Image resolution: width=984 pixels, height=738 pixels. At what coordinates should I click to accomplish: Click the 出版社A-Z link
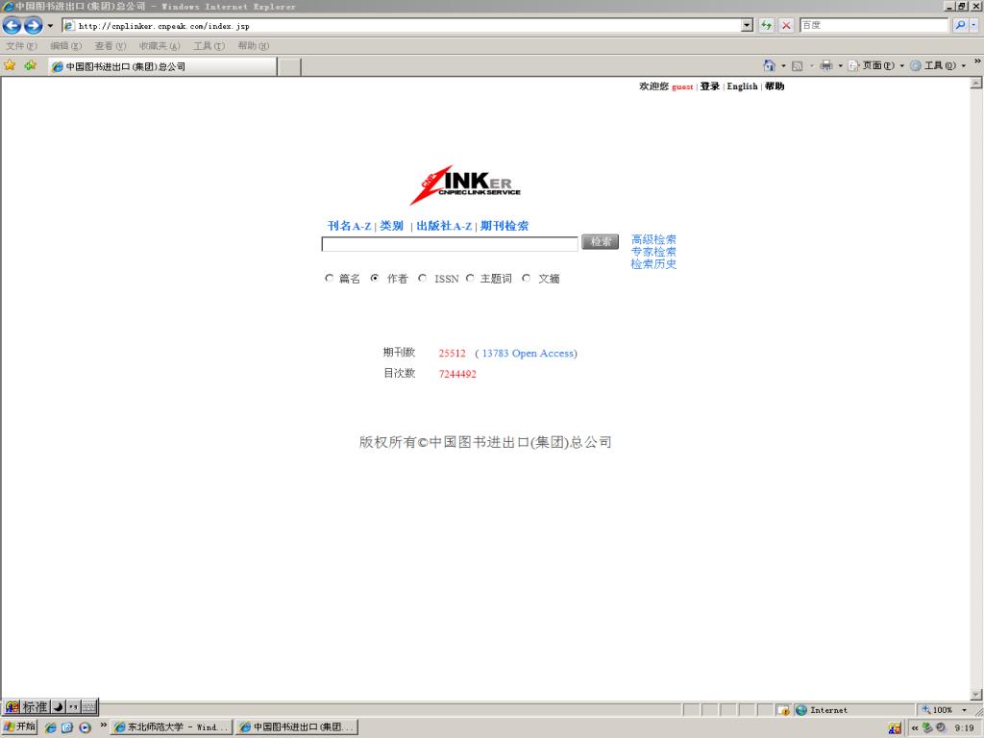[x=444, y=226]
